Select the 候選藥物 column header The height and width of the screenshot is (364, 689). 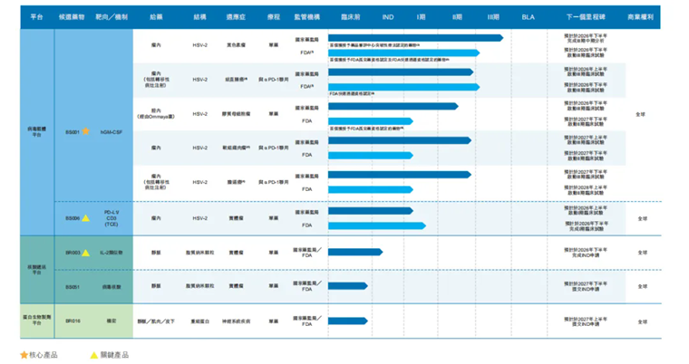(71, 17)
